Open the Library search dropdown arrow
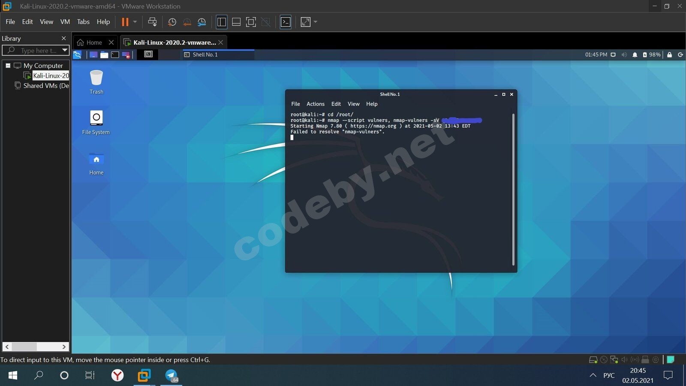 tap(65, 50)
